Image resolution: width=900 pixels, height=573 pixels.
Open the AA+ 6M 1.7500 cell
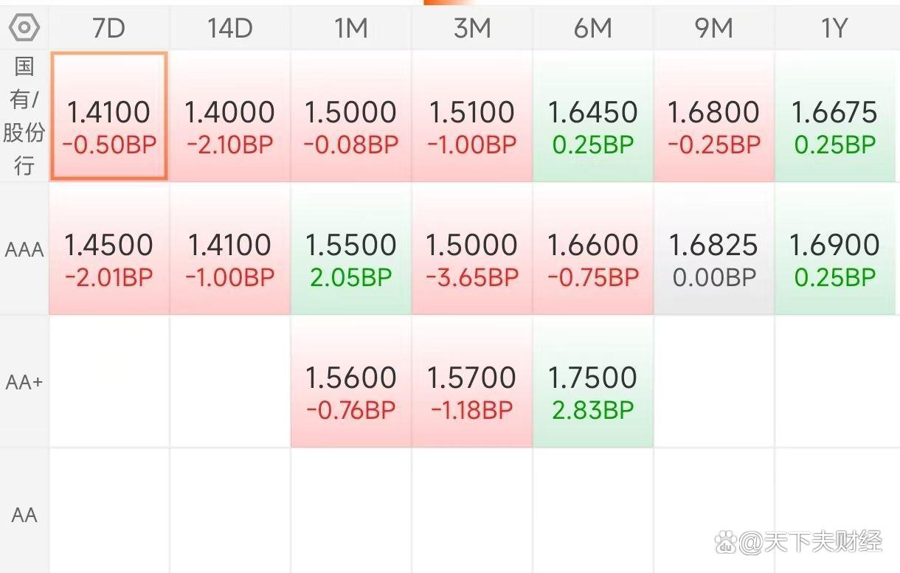593,382
